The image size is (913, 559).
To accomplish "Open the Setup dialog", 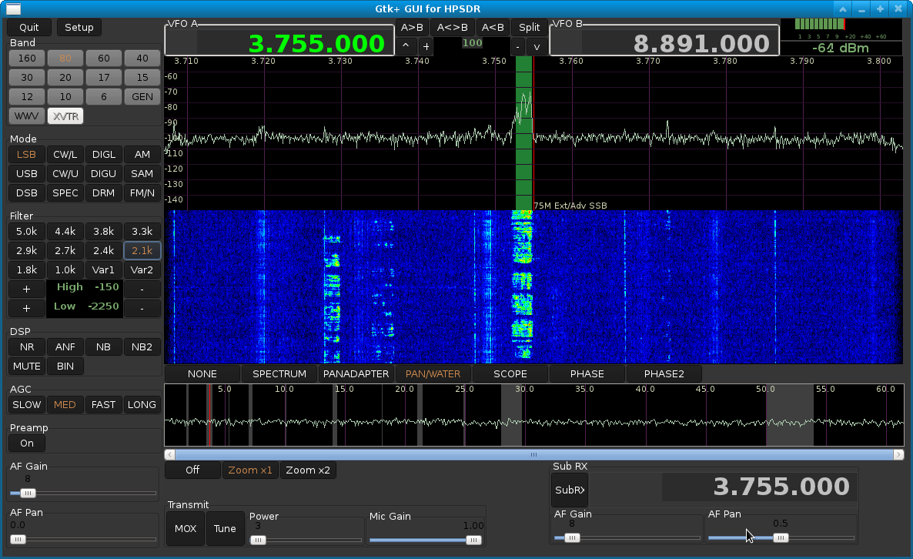I will coord(79,27).
